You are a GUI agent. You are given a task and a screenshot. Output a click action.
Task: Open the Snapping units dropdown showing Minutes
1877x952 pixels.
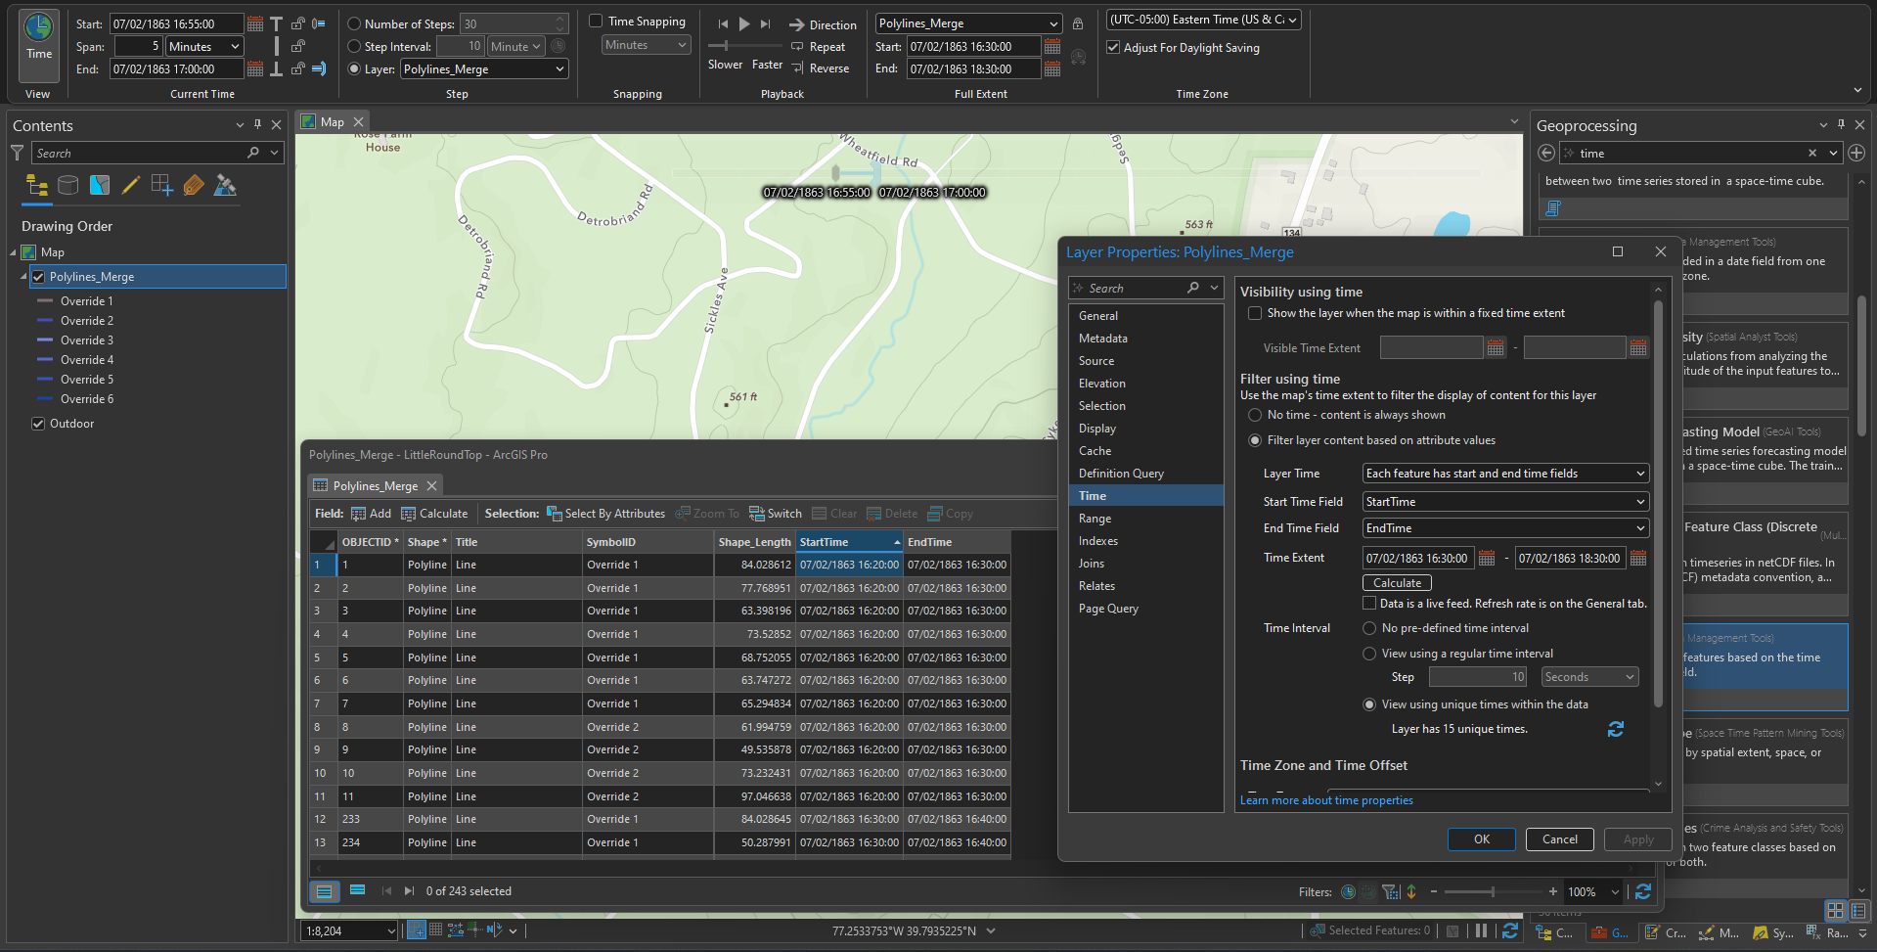[x=645, y=44]
